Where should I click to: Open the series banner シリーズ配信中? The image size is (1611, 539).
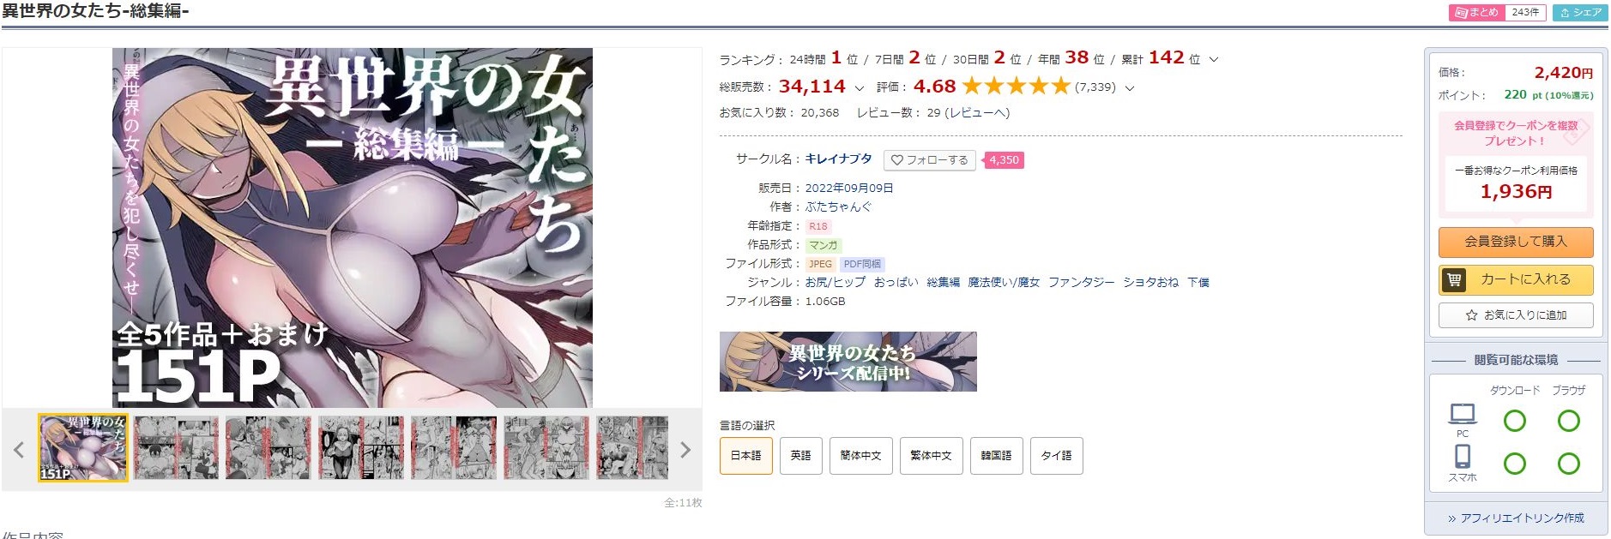[848, 362]
